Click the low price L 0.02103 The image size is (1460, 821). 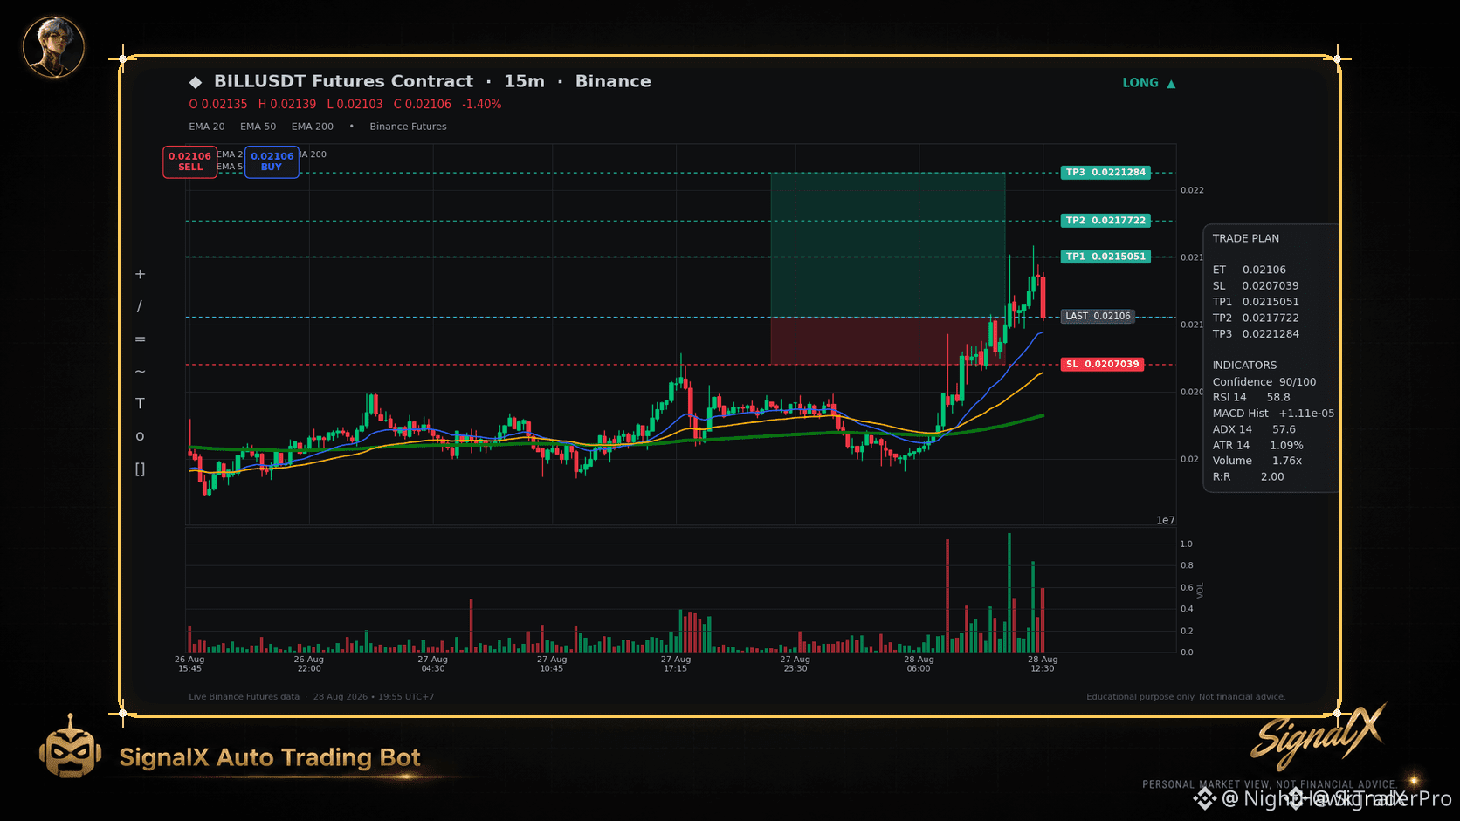click(355, 104)
